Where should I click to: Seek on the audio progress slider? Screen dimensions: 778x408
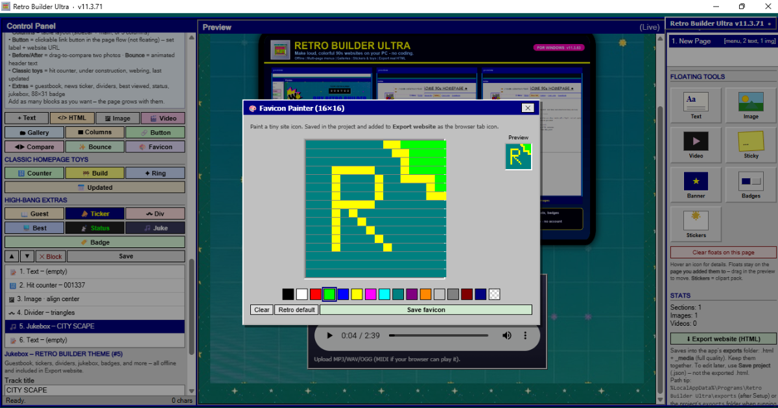(438, 335)
